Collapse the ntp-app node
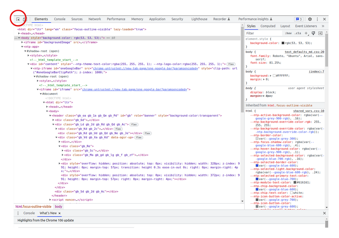The image size is (339, 238). pos(22,47)
